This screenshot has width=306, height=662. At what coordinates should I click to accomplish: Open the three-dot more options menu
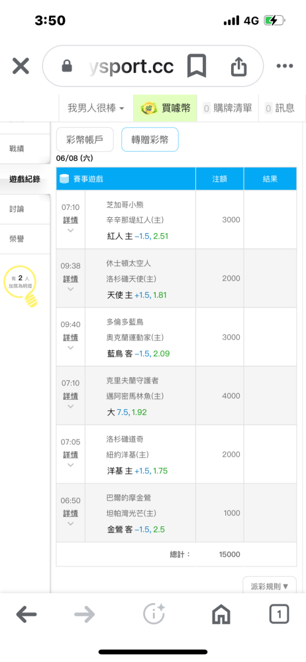pyautogui.click(x=285, y=66)
